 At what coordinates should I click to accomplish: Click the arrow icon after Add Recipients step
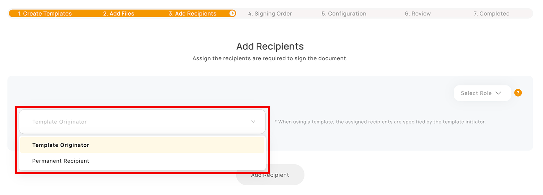click(x=232, y=13)
